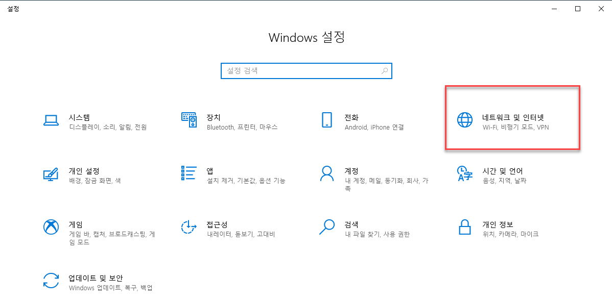Open 게임 settings

tap(76, 224)
